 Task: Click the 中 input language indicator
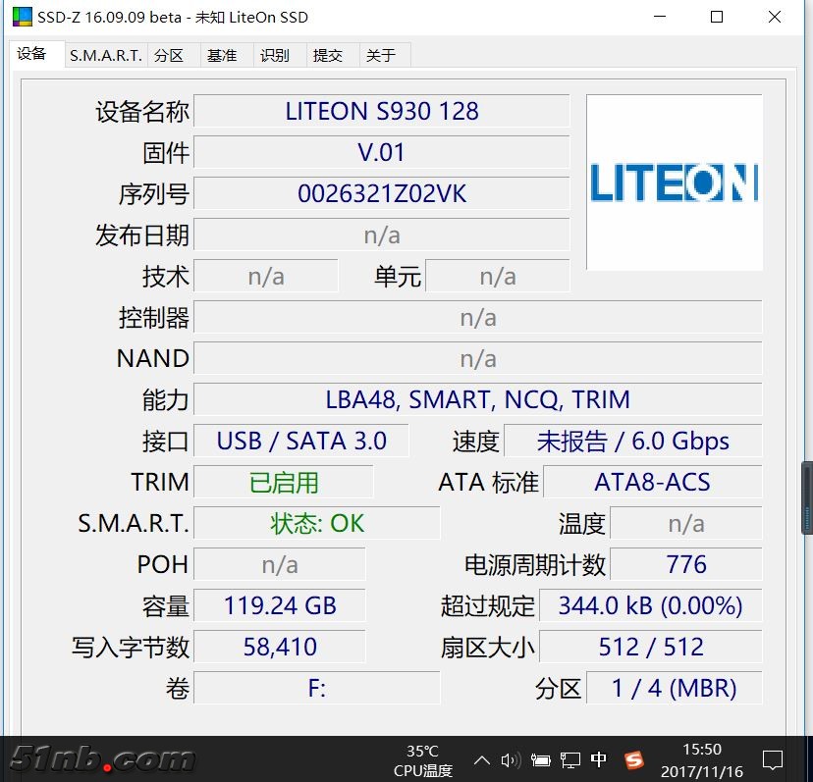(x=600, y=759)
